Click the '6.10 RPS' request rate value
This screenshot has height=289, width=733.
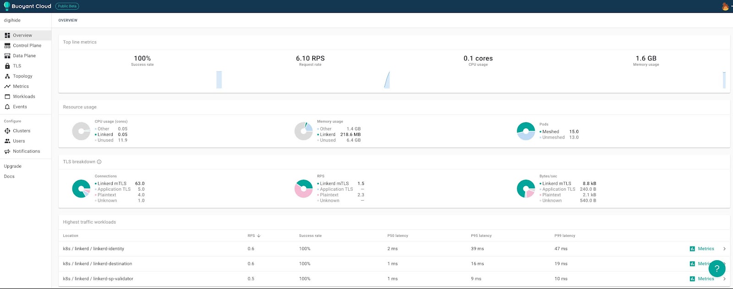point(310,59)
